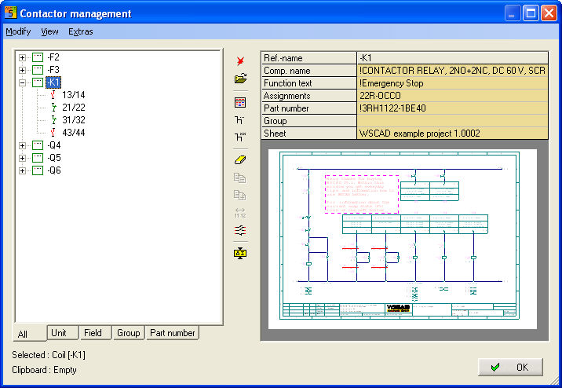Select contact 13/14 in the tree
This screenshot has height=388, width=562.
coord(74,95)
